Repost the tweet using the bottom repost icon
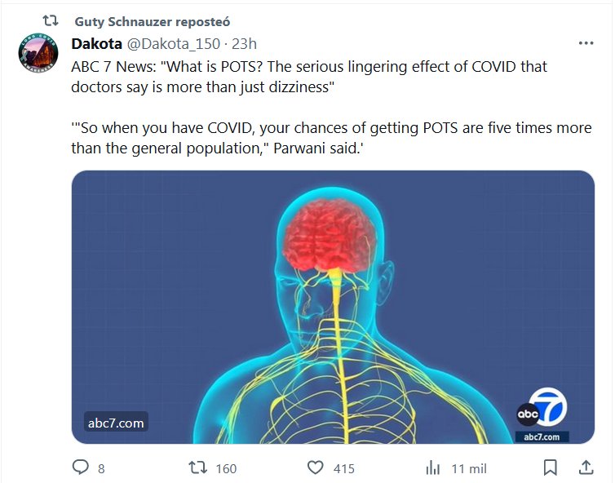This screenshot has width=615, height=483. click(197, 468)
